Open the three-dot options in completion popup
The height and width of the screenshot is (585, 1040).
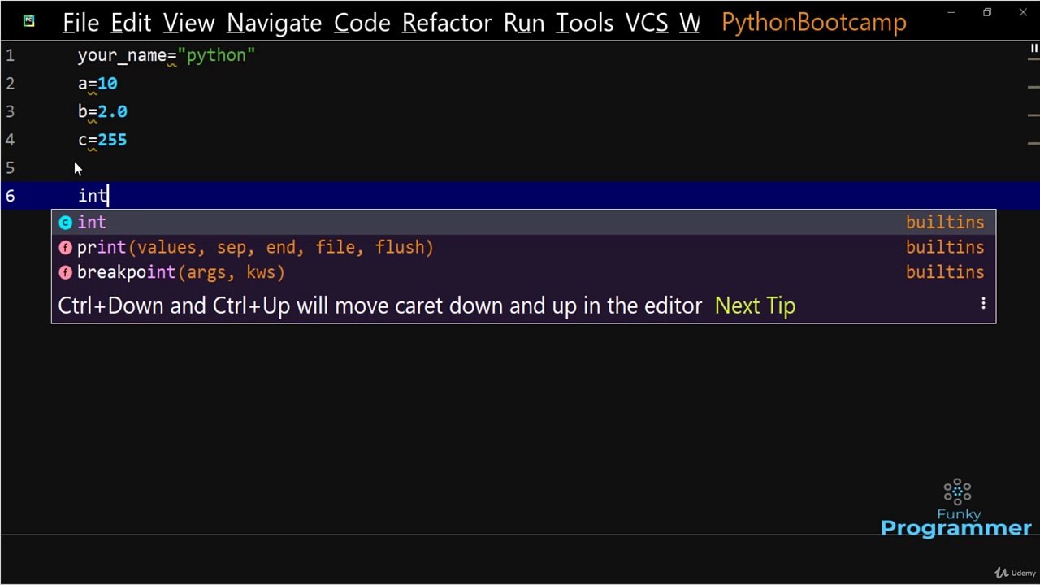(983, 304)
